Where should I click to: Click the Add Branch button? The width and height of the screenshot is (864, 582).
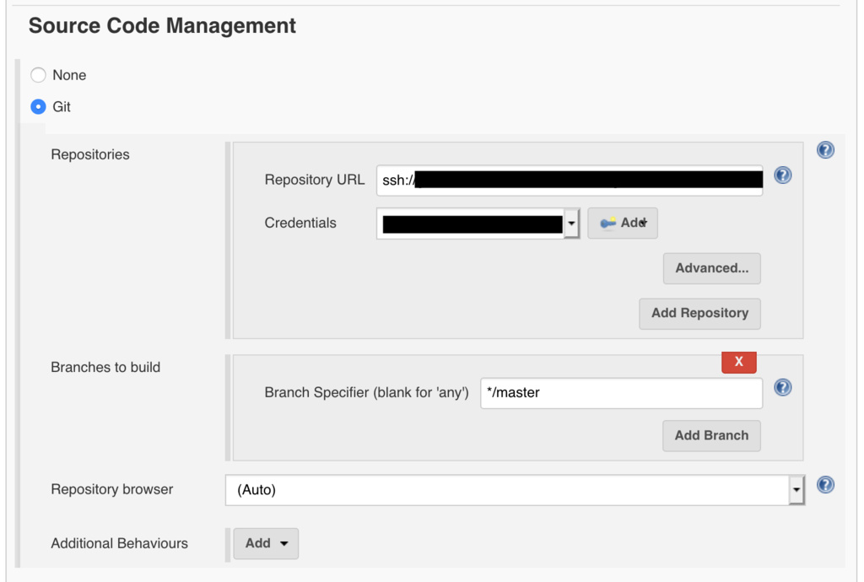711,435
